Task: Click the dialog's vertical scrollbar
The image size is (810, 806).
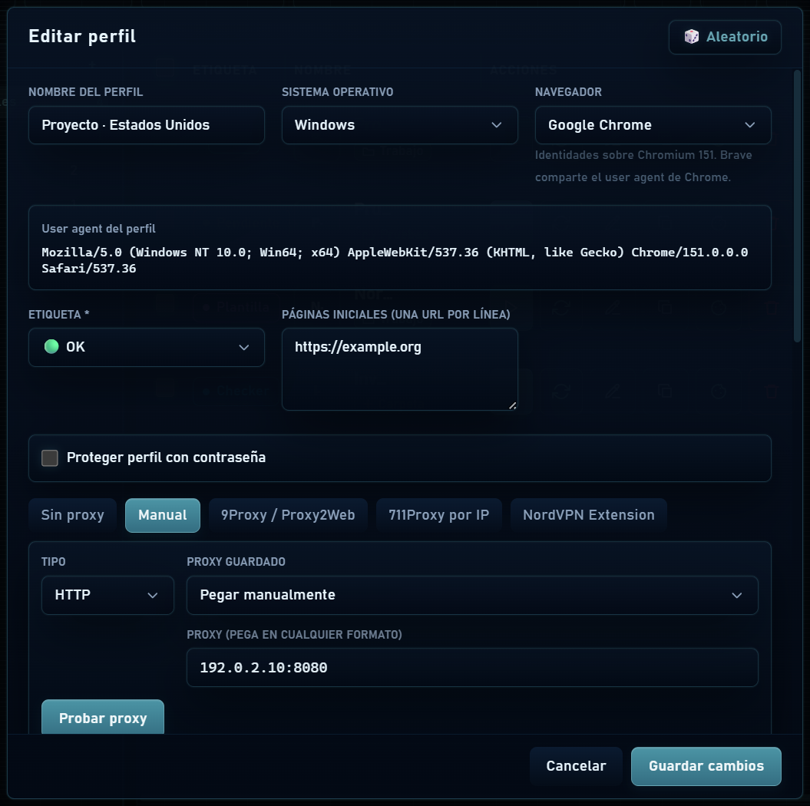Action: point(797,206)
